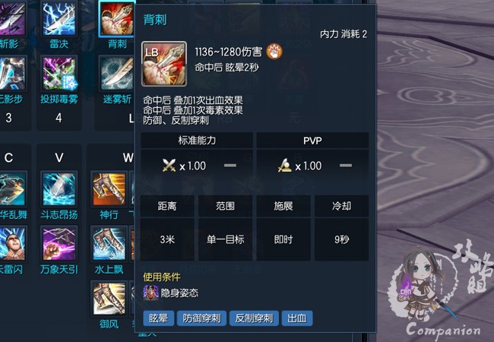
Task: Click the orange palm attribute icon
Action: 274,52
